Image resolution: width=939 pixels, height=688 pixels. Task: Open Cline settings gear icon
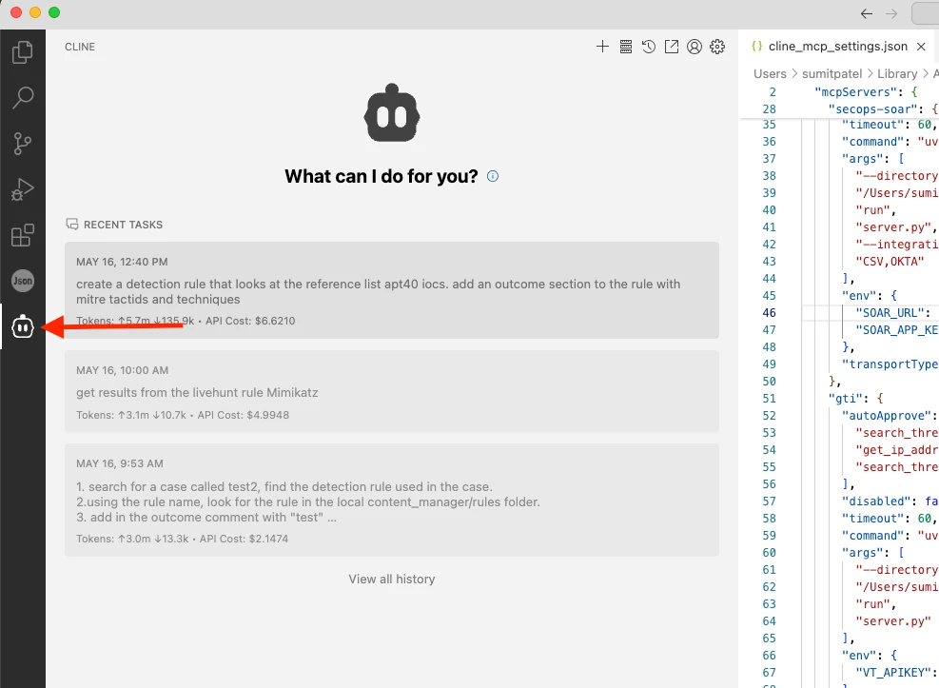(717, 47)
